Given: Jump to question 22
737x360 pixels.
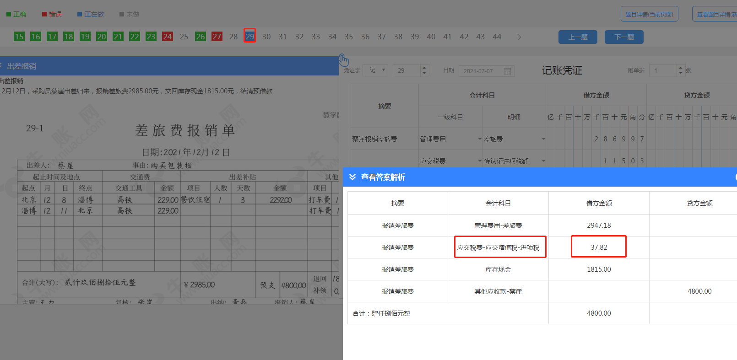Looking at the screenshot, I should pos(135,37).
